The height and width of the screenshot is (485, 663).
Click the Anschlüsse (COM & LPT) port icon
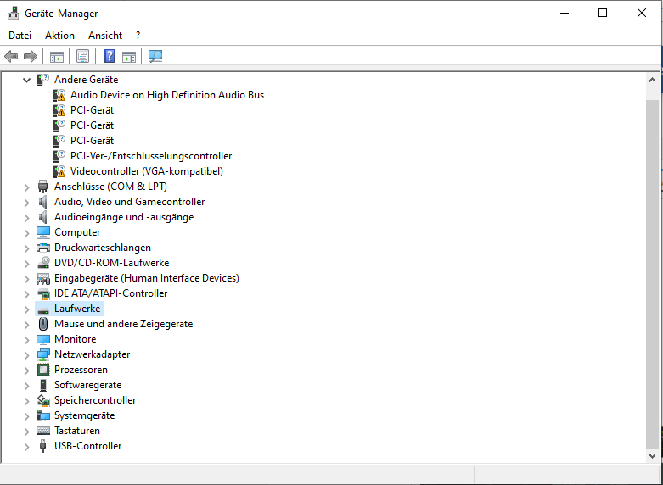pos(42,187)
